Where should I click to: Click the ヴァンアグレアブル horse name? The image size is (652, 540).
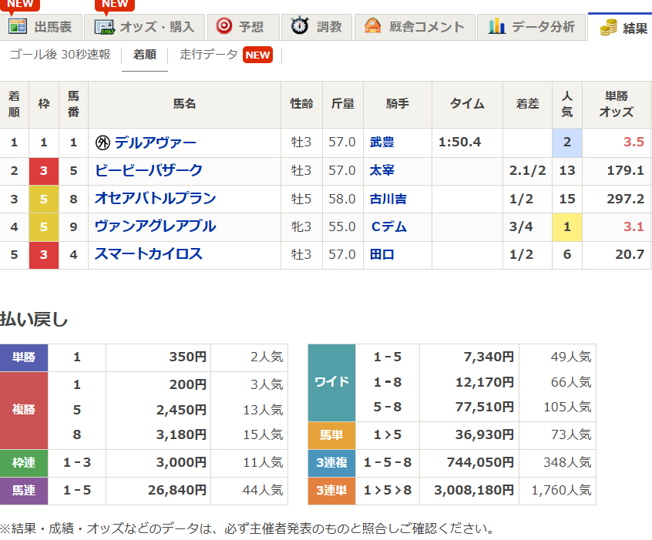point(154,226)
